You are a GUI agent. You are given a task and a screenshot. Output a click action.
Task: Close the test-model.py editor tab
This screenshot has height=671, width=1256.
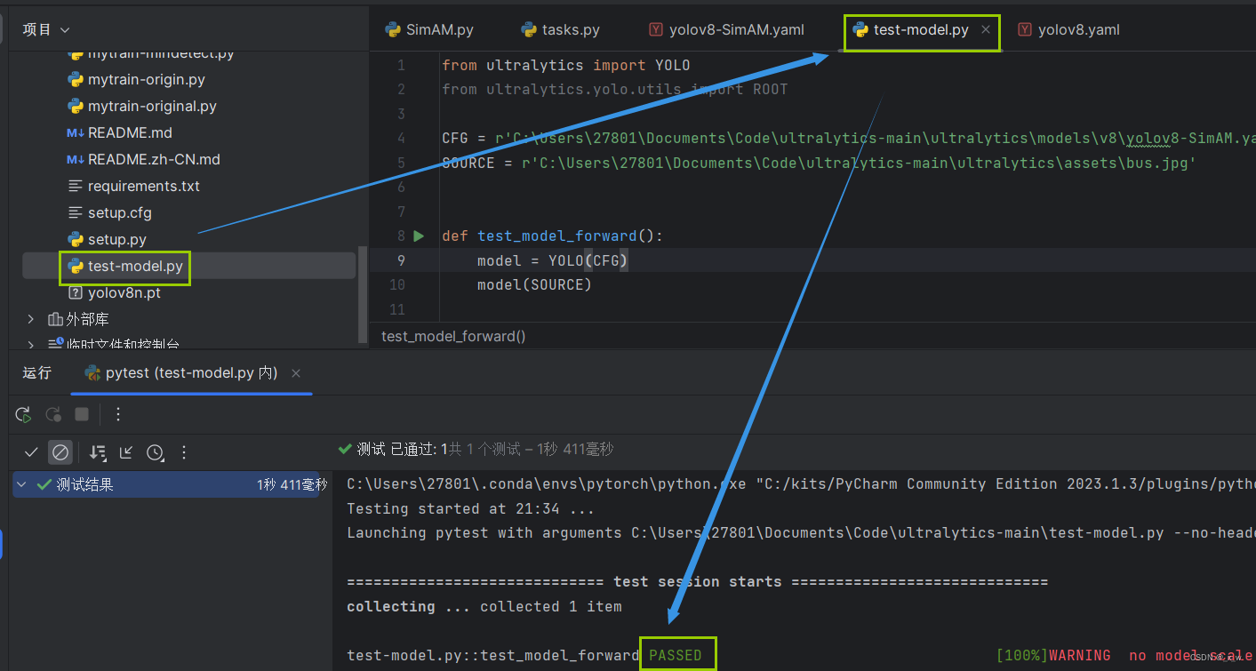point(986,29)
